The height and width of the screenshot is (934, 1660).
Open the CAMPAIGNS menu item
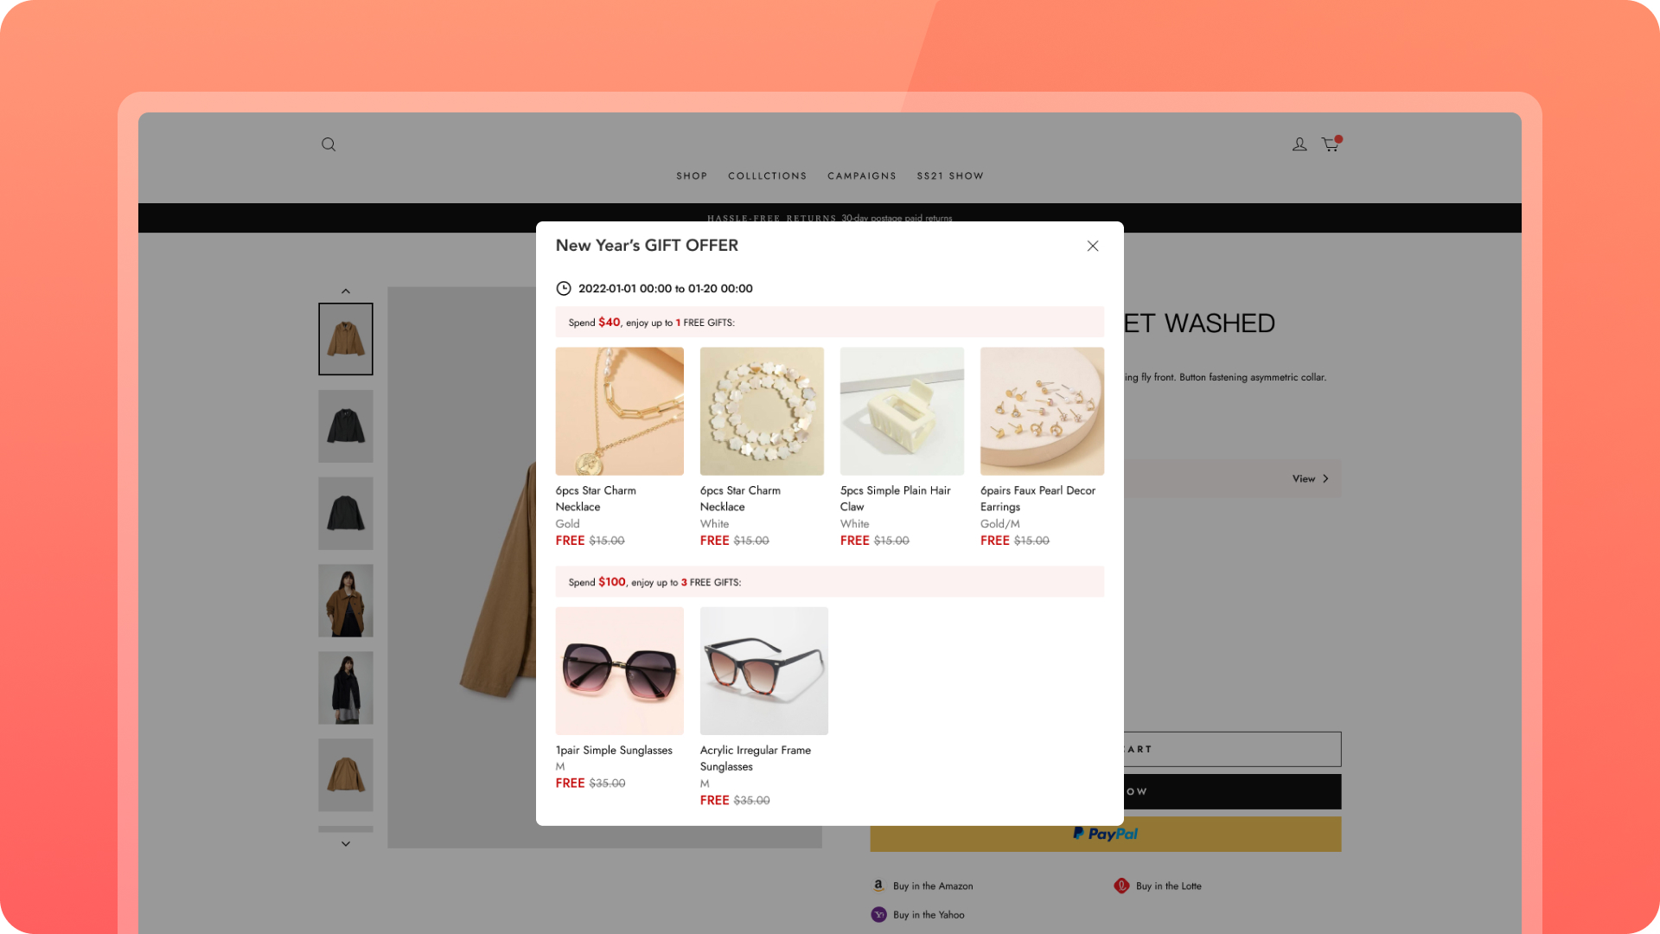pyautogui.click(x=861, y=176)
